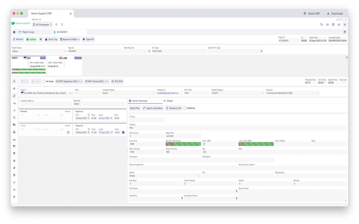Open the calendar icon in header
359x224 pixels.
click(333, 25)
